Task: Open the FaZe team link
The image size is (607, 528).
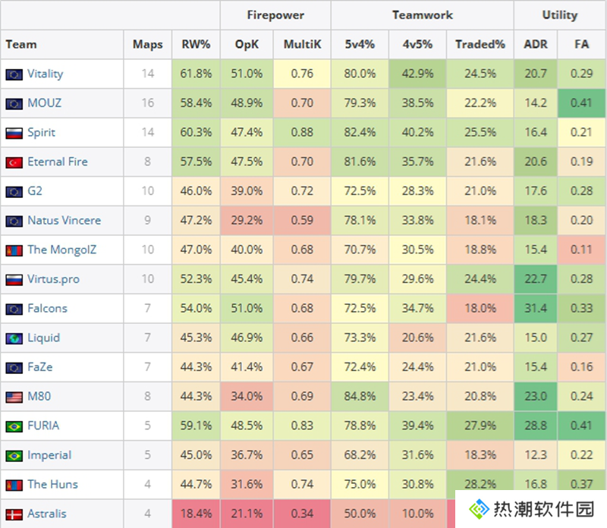Action: click(x=40, y=367)
